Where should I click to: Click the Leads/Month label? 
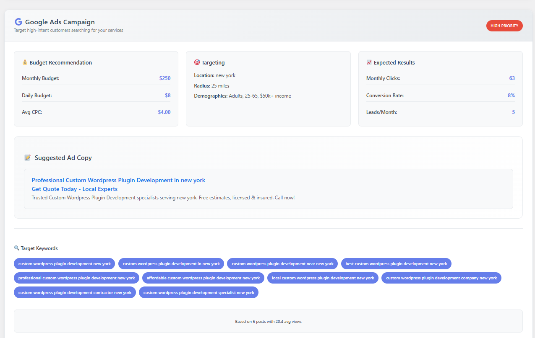click(x=382, y=112)
